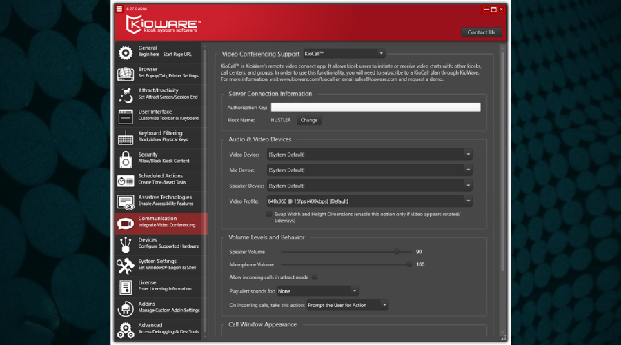Screen dimensions: 621x345
Task: Click the Contact Us button
Action: tap(481, 32)
